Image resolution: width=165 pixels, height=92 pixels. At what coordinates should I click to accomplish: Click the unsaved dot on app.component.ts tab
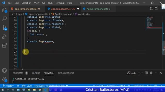click(x=78, y=9)
